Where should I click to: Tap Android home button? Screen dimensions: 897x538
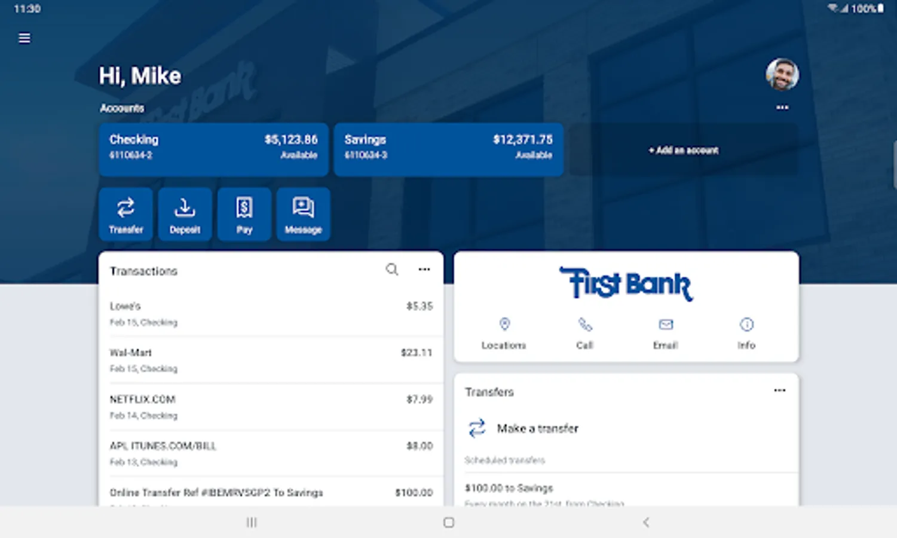coord(449,522)
